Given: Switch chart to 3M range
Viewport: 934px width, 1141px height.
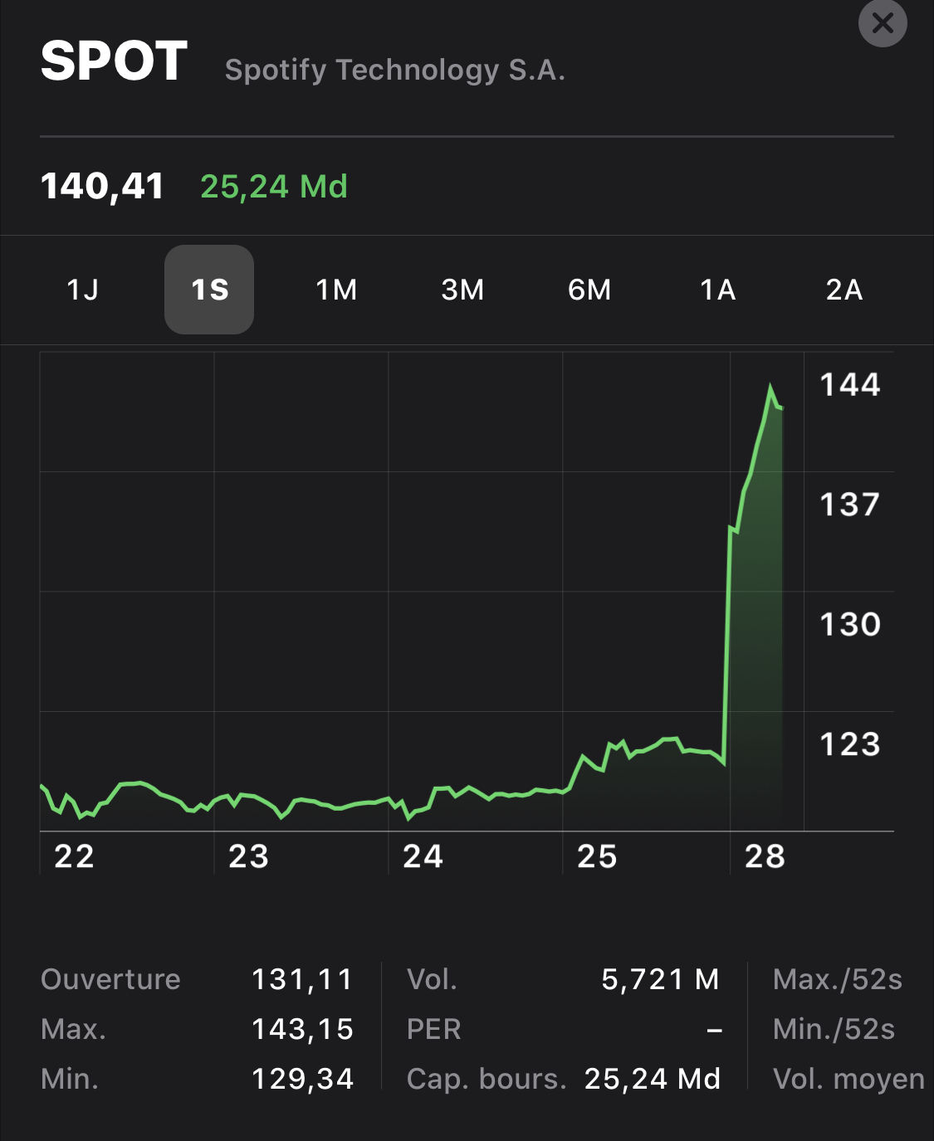Looking at the screenshot, I should (x=462, y=290).
